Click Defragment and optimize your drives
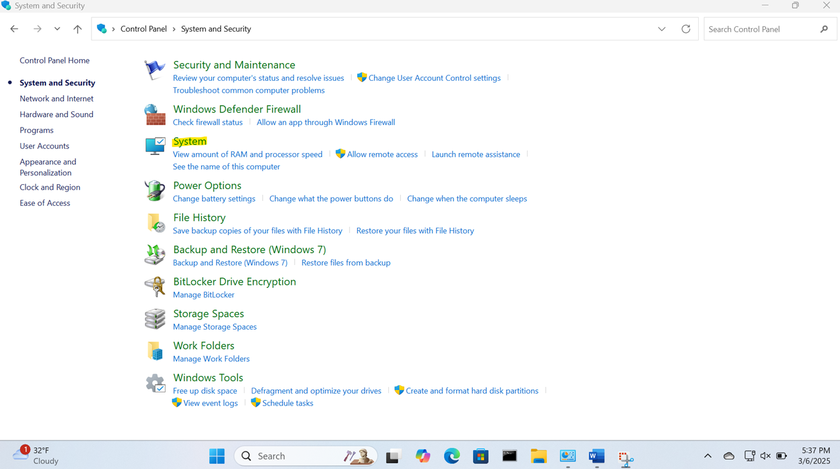Image resolution: width=840 pixels, height=469 pixels. tap(316, 391)
